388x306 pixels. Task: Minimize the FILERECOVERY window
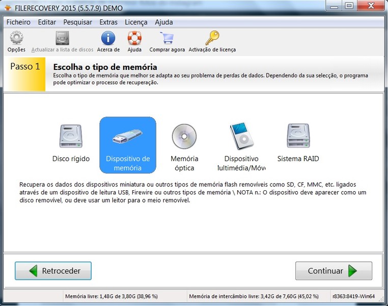[334, 6]
